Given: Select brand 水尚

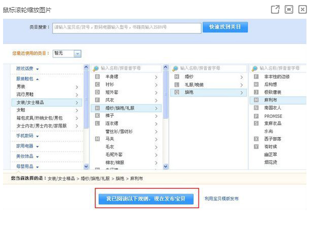Looking at the screenshot, I should click(278, 132).
